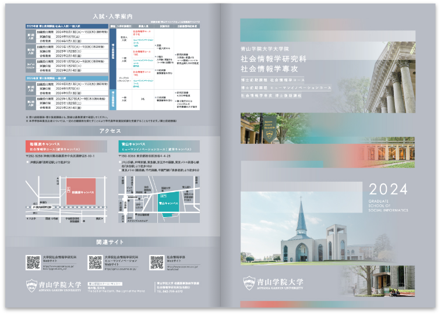Screen dimensions: 441x315
Task: Click the JR横浜線 station label on map
Action: click(x=42, y=207)
